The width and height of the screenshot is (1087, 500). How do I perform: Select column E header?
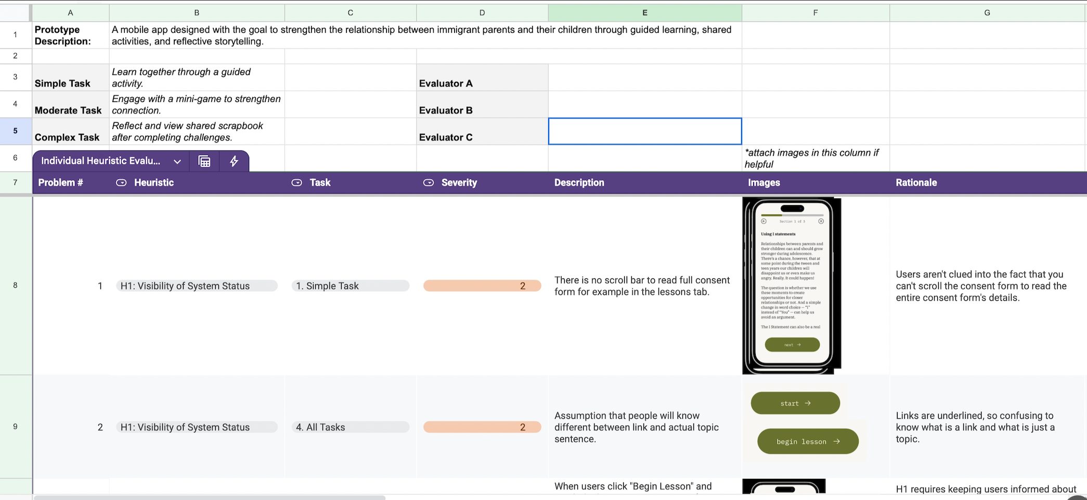[644, 12]
